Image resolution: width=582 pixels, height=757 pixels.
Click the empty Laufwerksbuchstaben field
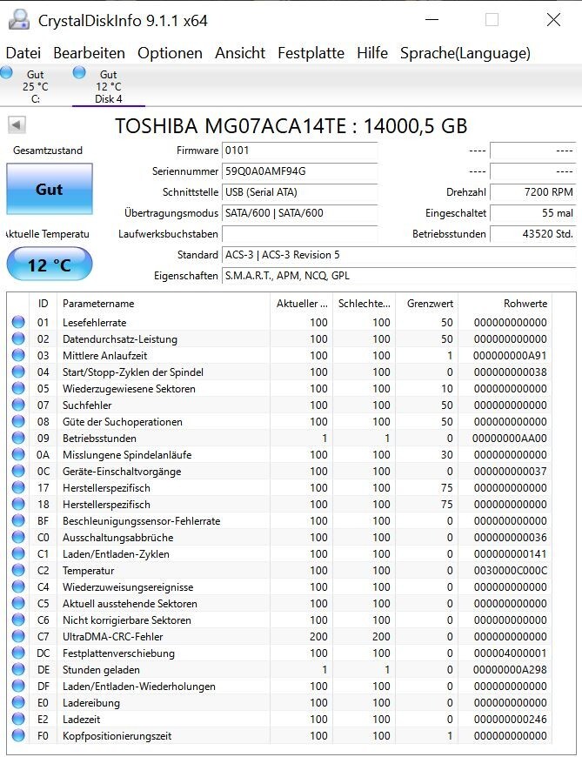click(299, 234)
